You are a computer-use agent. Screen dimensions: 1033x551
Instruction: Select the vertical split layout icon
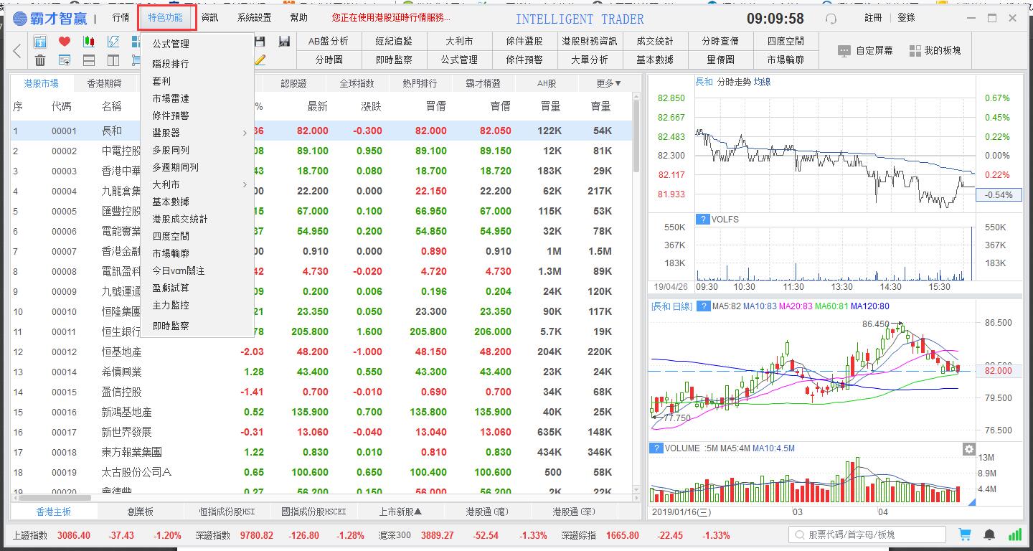(113, 60)
